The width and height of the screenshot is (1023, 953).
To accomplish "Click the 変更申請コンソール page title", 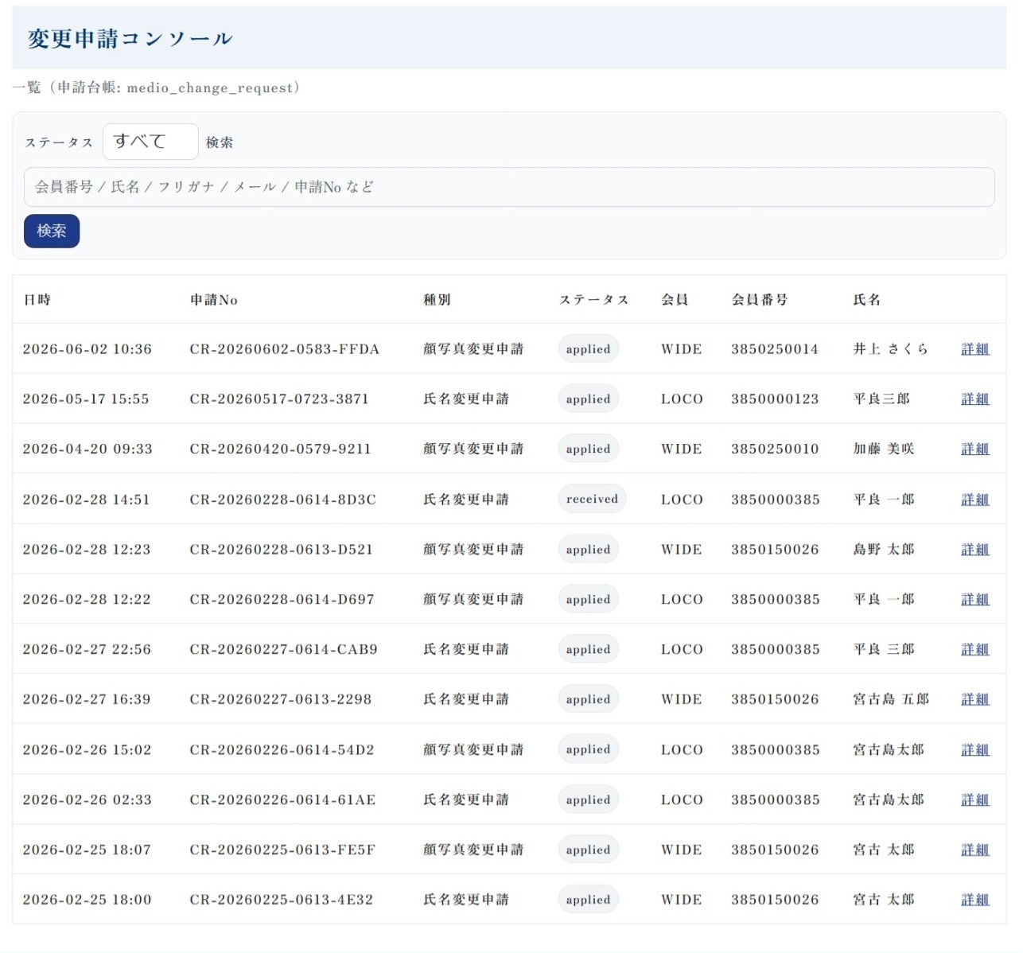I will [x=130, y=39].
